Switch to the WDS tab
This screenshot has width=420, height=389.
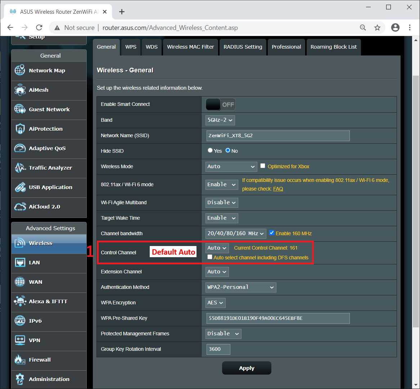[x=152, y=47]
